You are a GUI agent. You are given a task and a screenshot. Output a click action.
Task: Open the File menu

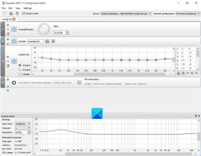(x=3, y=8)
